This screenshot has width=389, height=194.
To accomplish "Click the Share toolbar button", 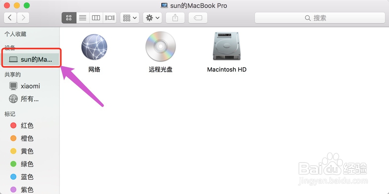I will (x=175, y=18).
